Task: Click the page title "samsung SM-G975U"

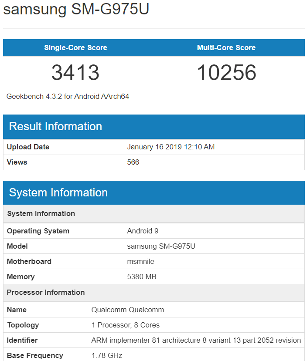Action: pyautogui.click(x=76, y=10)
